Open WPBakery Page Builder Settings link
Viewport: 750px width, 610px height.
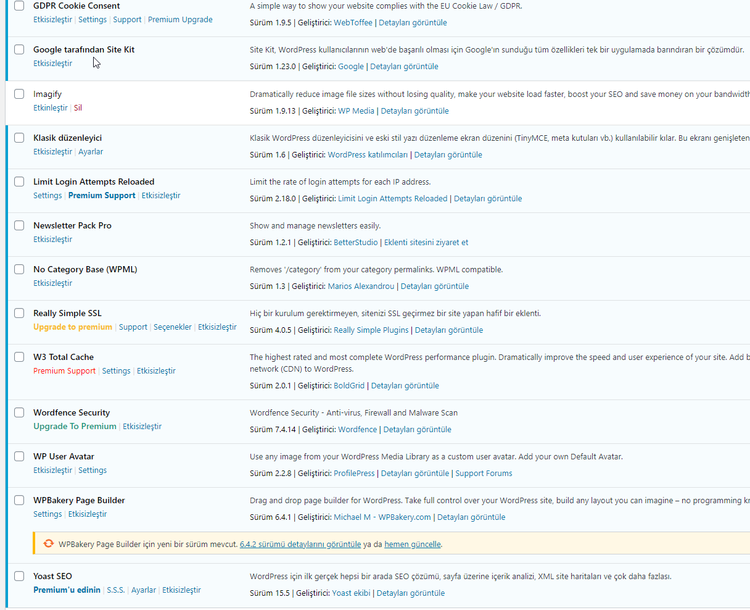pyautogui.click(x=47, y=514)
